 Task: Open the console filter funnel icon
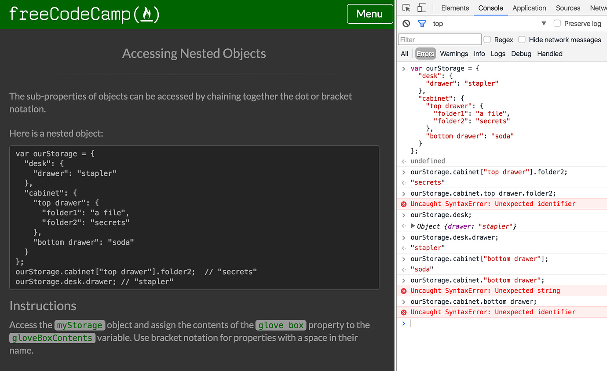(x=422, y=23)
